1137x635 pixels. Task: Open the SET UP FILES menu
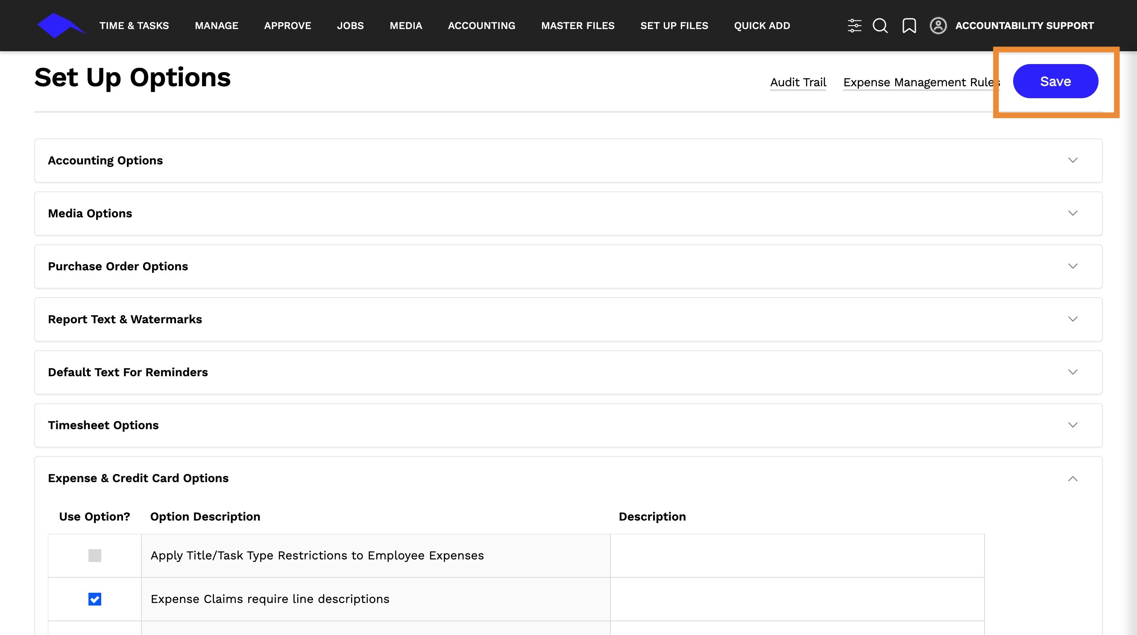(674, 26)
